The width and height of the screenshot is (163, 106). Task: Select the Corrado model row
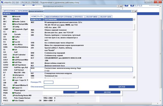click(x=16, y=34)
